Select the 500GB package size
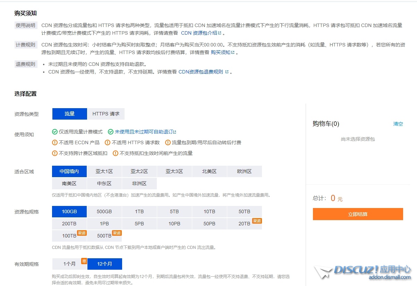 tap(104, 212)
